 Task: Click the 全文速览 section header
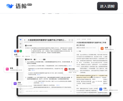click(29, 45)
